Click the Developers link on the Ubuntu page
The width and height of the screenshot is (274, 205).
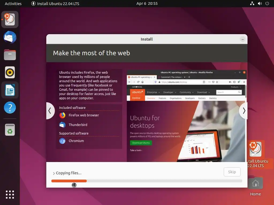pyautogui.click(x=190, y=98)
